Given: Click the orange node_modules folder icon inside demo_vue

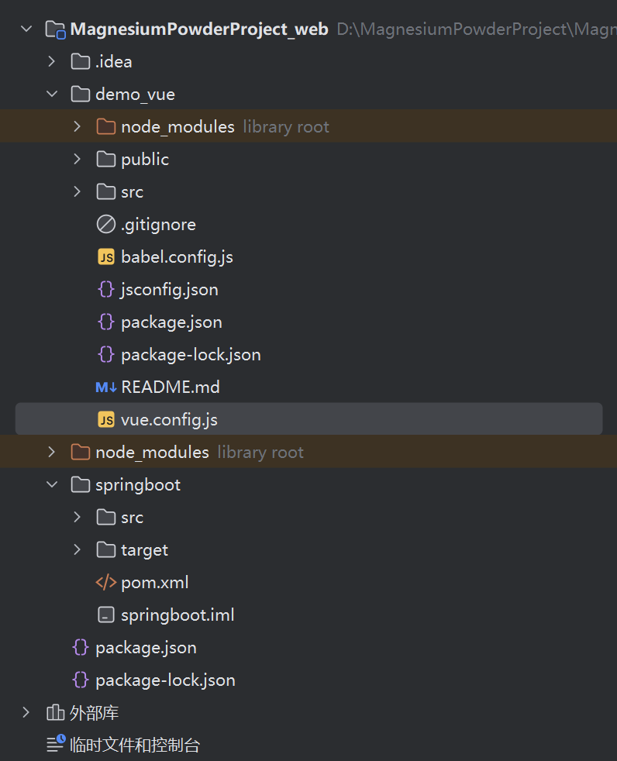Looking at the screenshot, I should pyautogui.click(x=106, y=127).
